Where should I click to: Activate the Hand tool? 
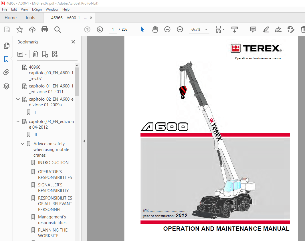coord(155,29)
